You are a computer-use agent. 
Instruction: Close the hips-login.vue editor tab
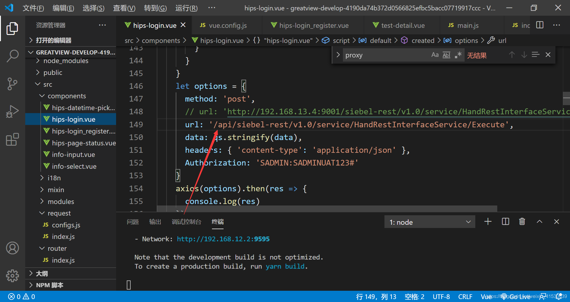click(183, 25)
